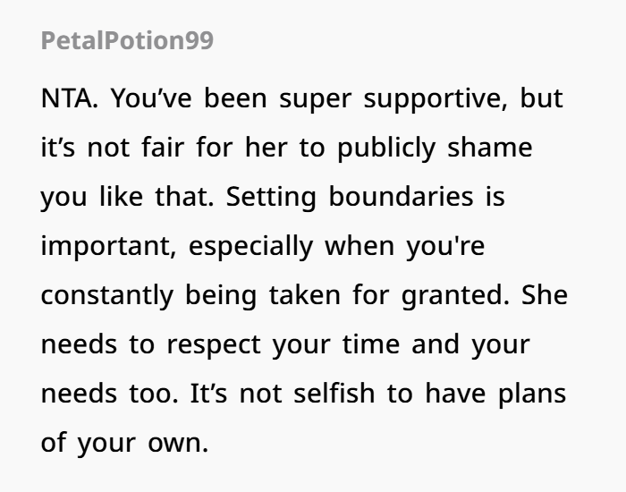This screenshot has width=626, height=492.
Task: Click the word "boundaries" in the comment
Action: (x=401, y=197)
